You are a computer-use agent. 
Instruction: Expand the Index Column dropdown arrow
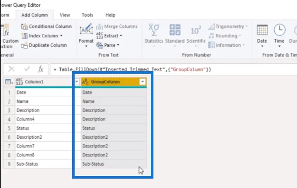[61, 35]
